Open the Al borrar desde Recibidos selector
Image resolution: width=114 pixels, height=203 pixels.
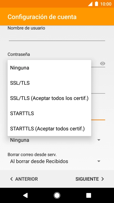[56, 161]
